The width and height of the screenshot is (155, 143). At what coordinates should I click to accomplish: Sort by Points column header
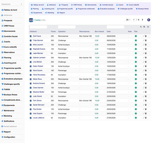point(53,31)
